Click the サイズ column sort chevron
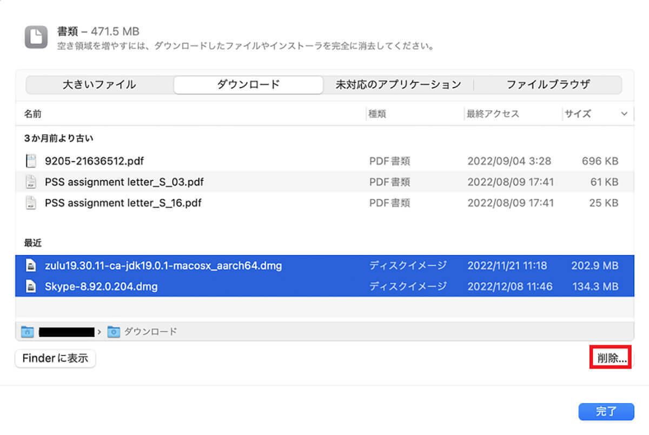Viewport: 649px width, 435px height. [x=625, y=114]
